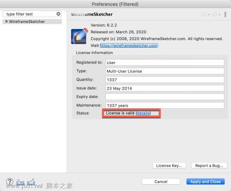Click the 'Preferences (Filtered)' title text

coord(115,4)
